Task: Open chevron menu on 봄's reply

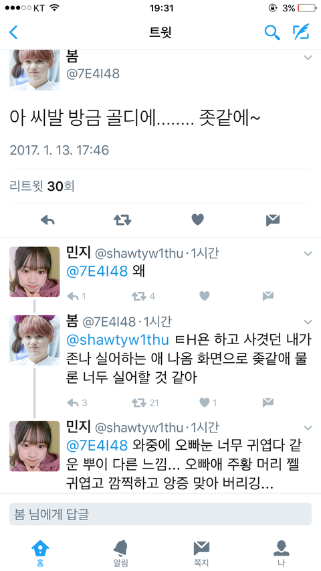Action: tap(308, 322)
